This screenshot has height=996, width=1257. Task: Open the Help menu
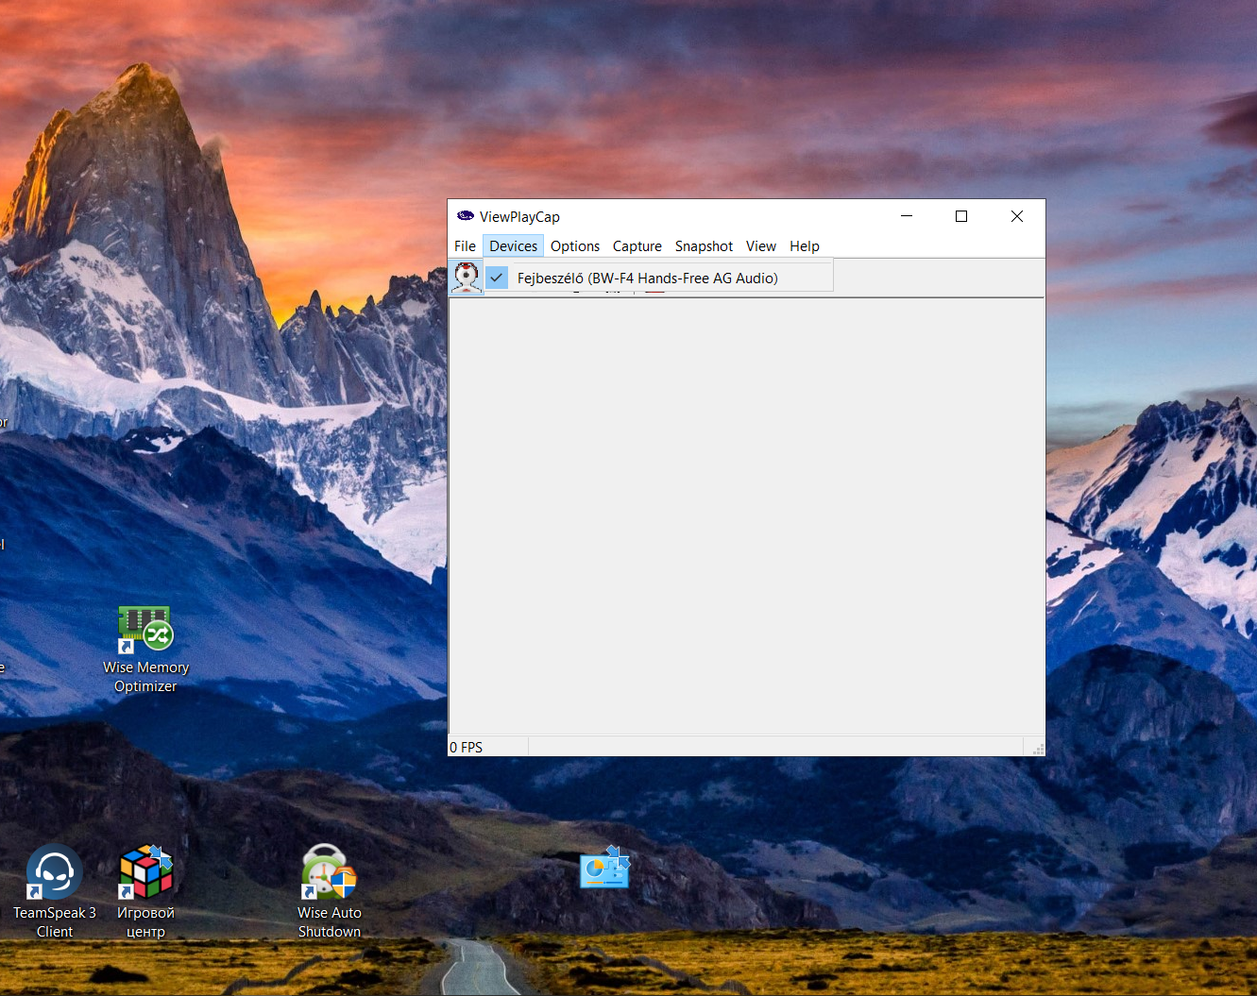[805, 245]
